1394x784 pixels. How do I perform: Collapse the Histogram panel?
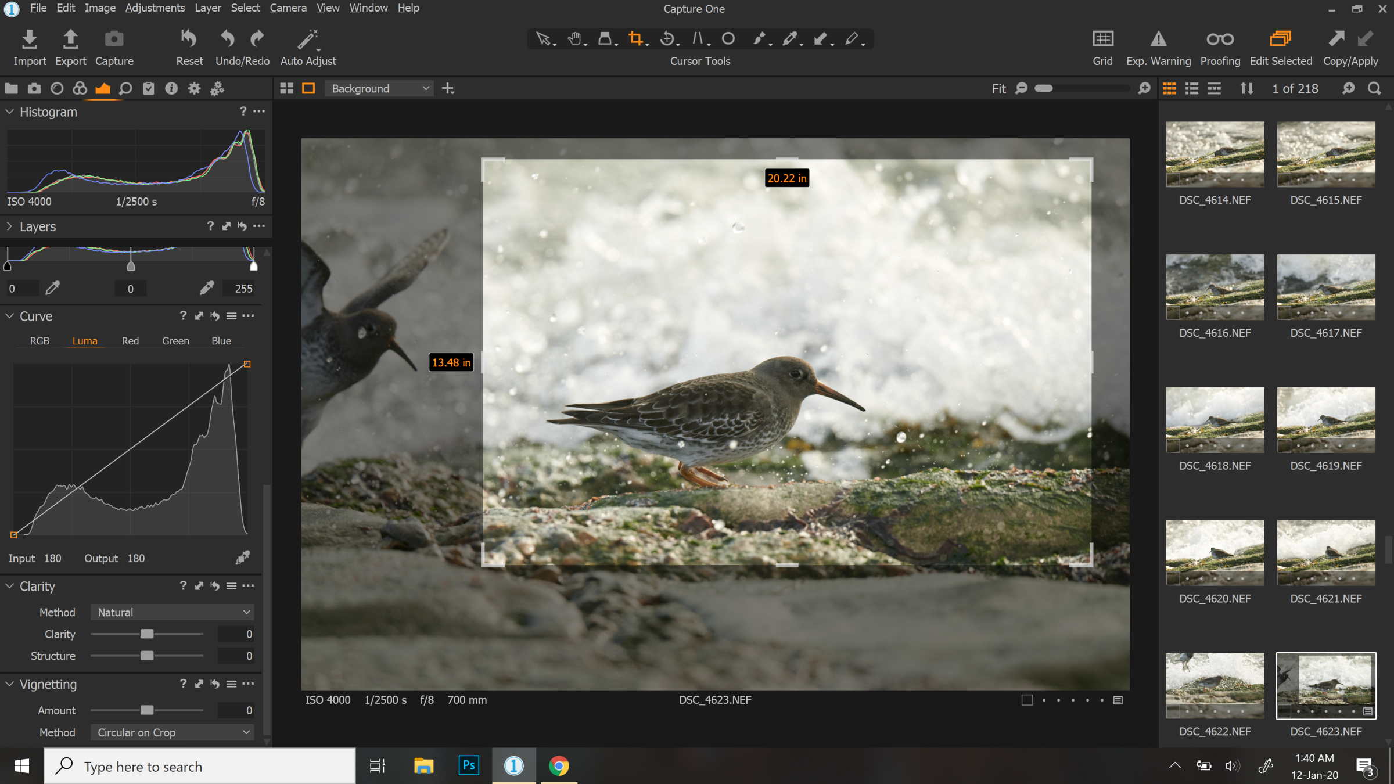pyautogui.click(x=10, y=112)
